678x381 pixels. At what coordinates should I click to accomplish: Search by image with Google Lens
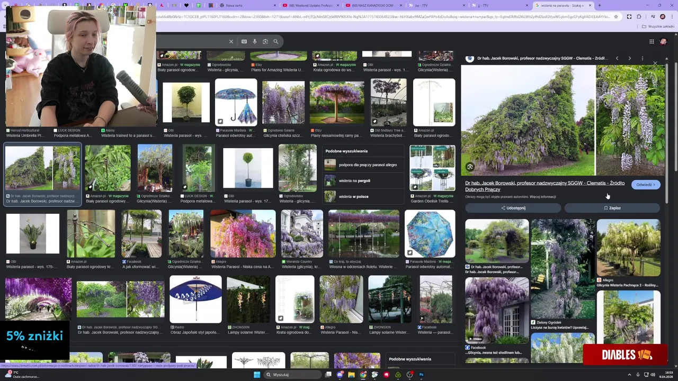click(265, 41)
